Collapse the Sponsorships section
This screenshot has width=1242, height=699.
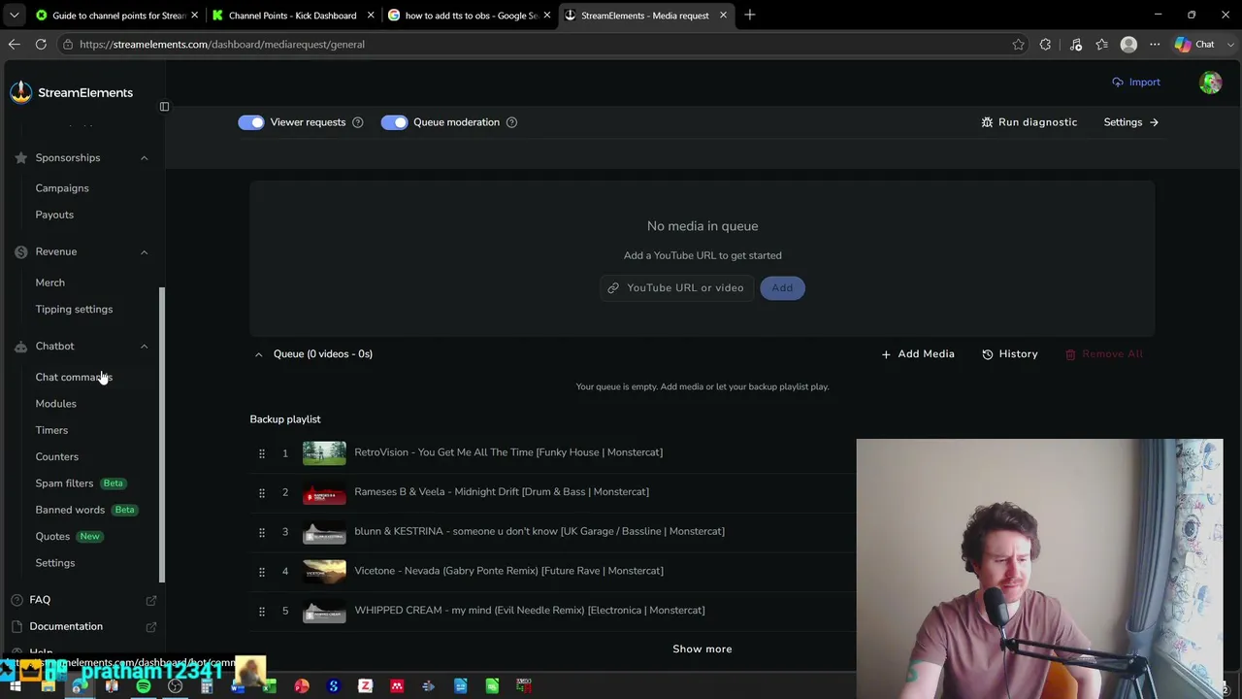[144, 158]
